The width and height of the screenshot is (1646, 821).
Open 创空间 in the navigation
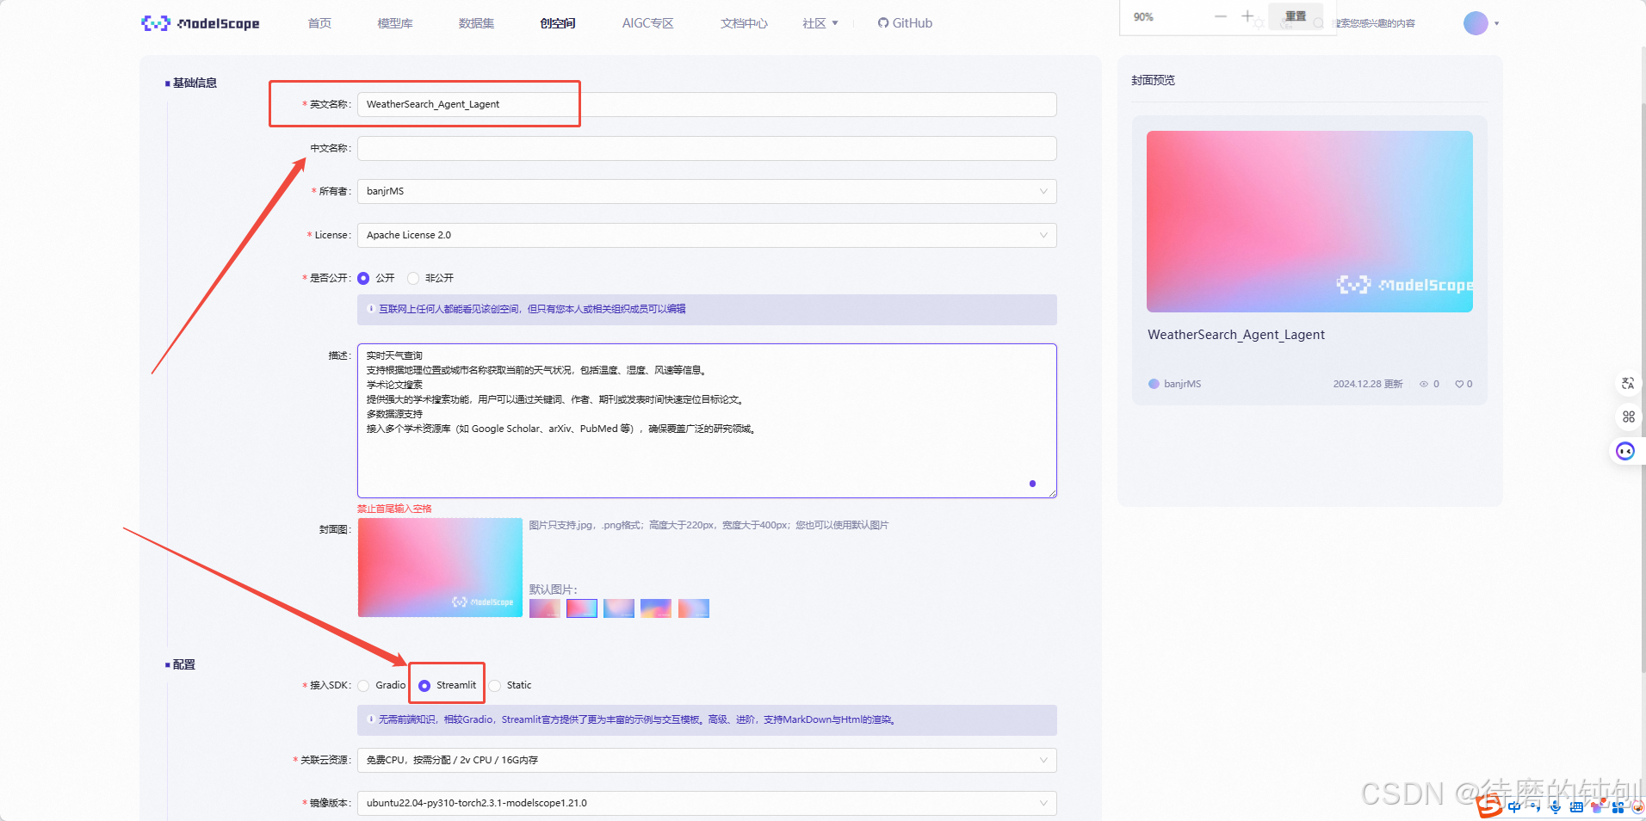point(558,23)
